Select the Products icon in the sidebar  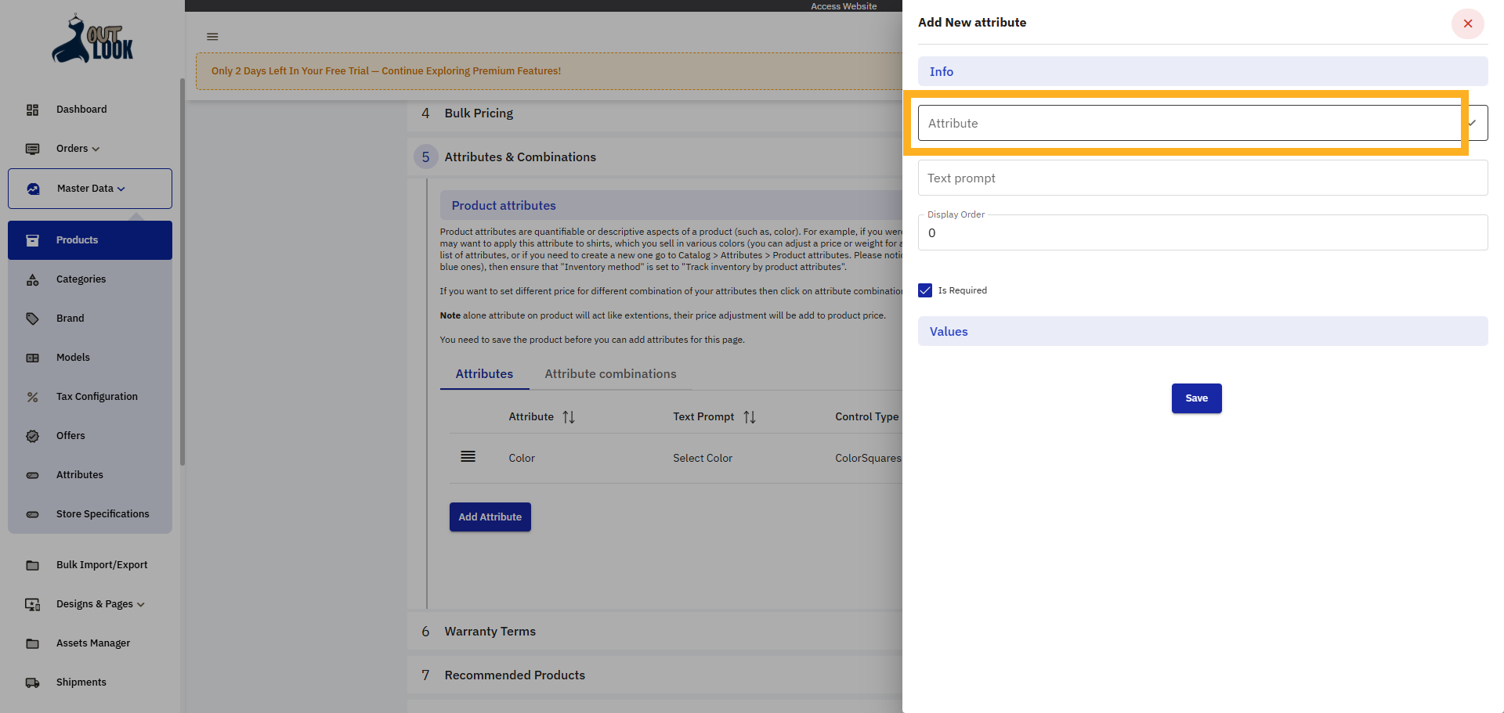coord(32,239)
